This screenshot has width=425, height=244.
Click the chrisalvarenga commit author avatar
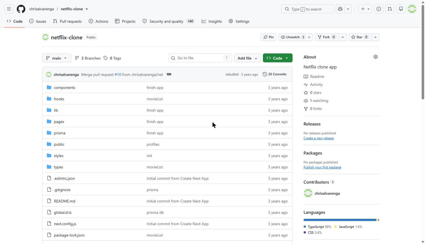click(49, 74)
